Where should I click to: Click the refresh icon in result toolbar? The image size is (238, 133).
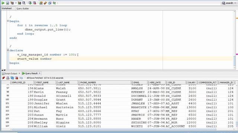(12, 78)
